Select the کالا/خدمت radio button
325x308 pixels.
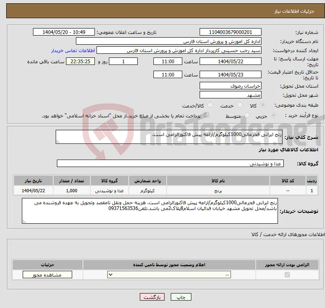(210, 105)
